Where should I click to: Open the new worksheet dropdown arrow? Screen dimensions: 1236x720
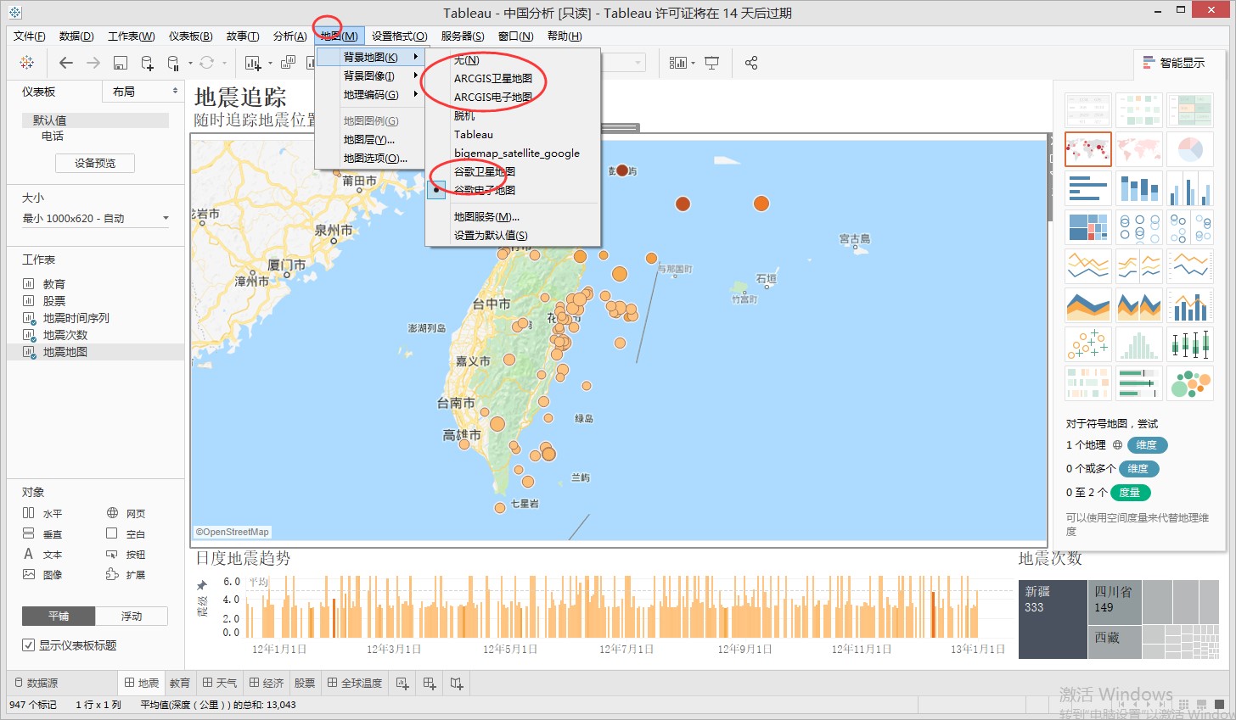tap(270, 64)
